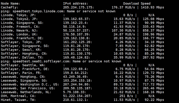179x103 pixels.
Task: Click the 'Hinet, Taiwan, TW:' row label
Action: (18, 100)
